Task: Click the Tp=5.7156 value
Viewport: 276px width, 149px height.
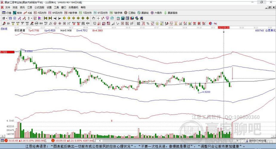Action: [34, 30]
